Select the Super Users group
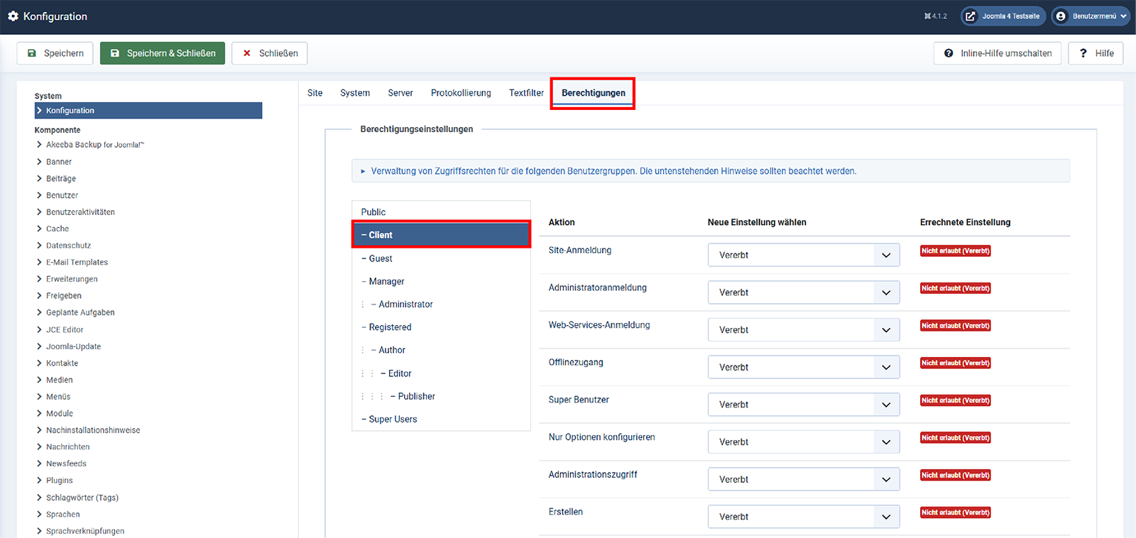This screenshot has width=1136, height=538. [393, 419]
